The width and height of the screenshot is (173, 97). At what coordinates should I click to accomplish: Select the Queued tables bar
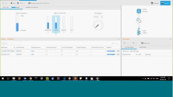64,25
